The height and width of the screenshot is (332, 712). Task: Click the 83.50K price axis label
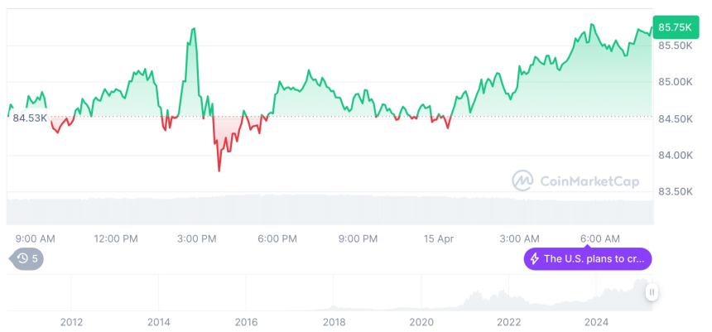coord(676,191)
